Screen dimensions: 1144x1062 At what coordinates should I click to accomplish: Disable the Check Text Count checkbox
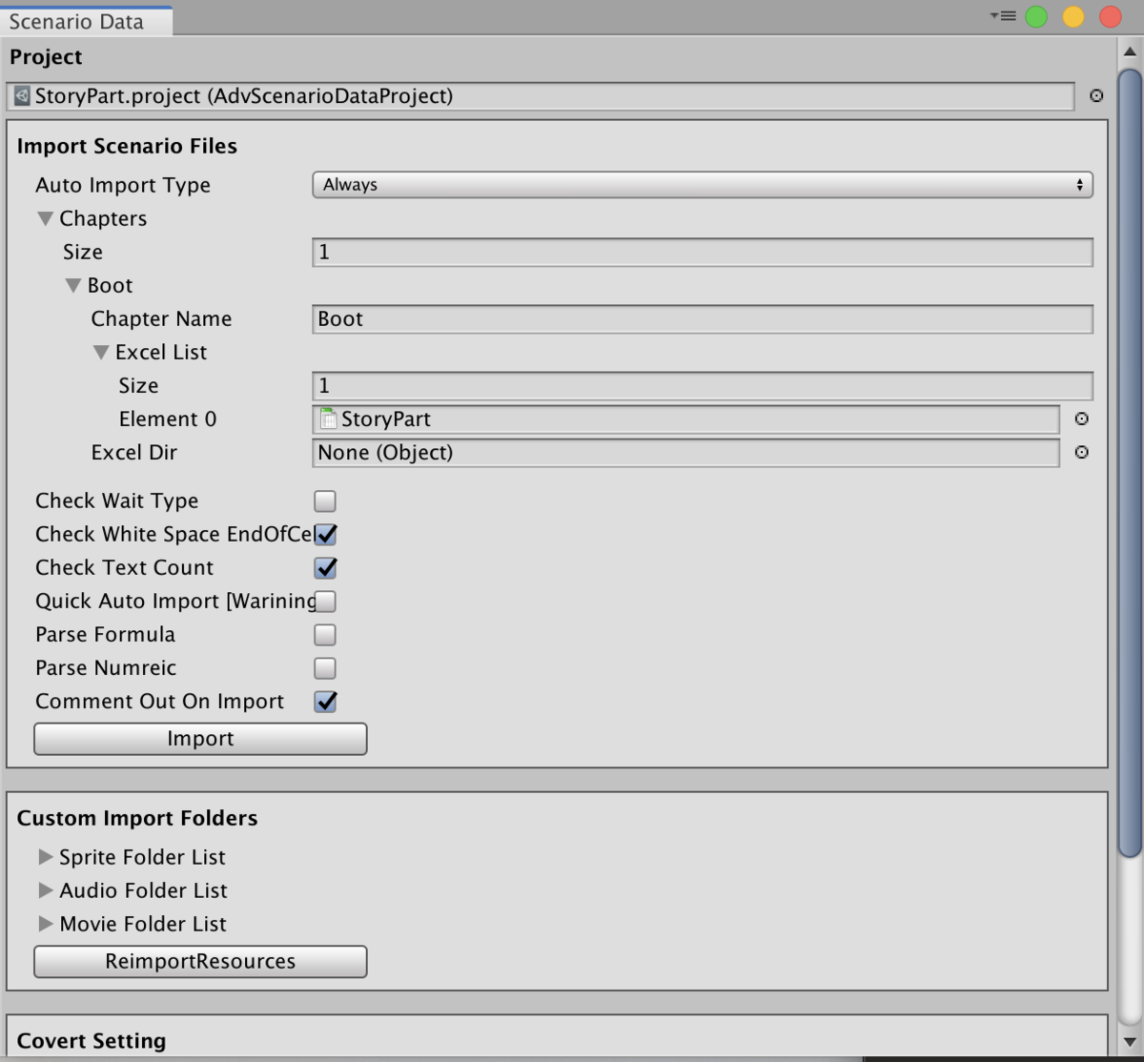click(325, 567)
